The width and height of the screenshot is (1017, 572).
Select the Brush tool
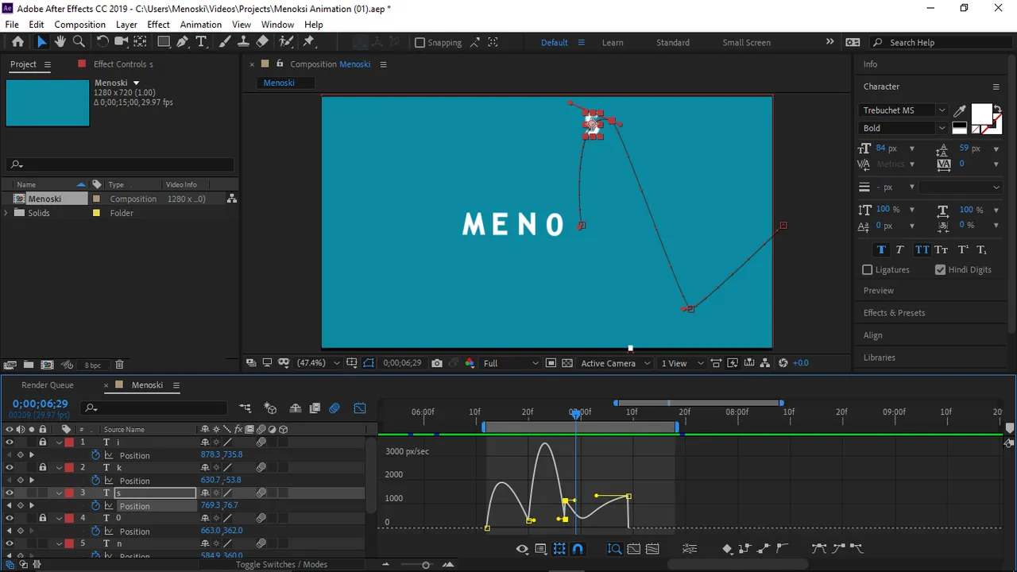tap(226, 42)
